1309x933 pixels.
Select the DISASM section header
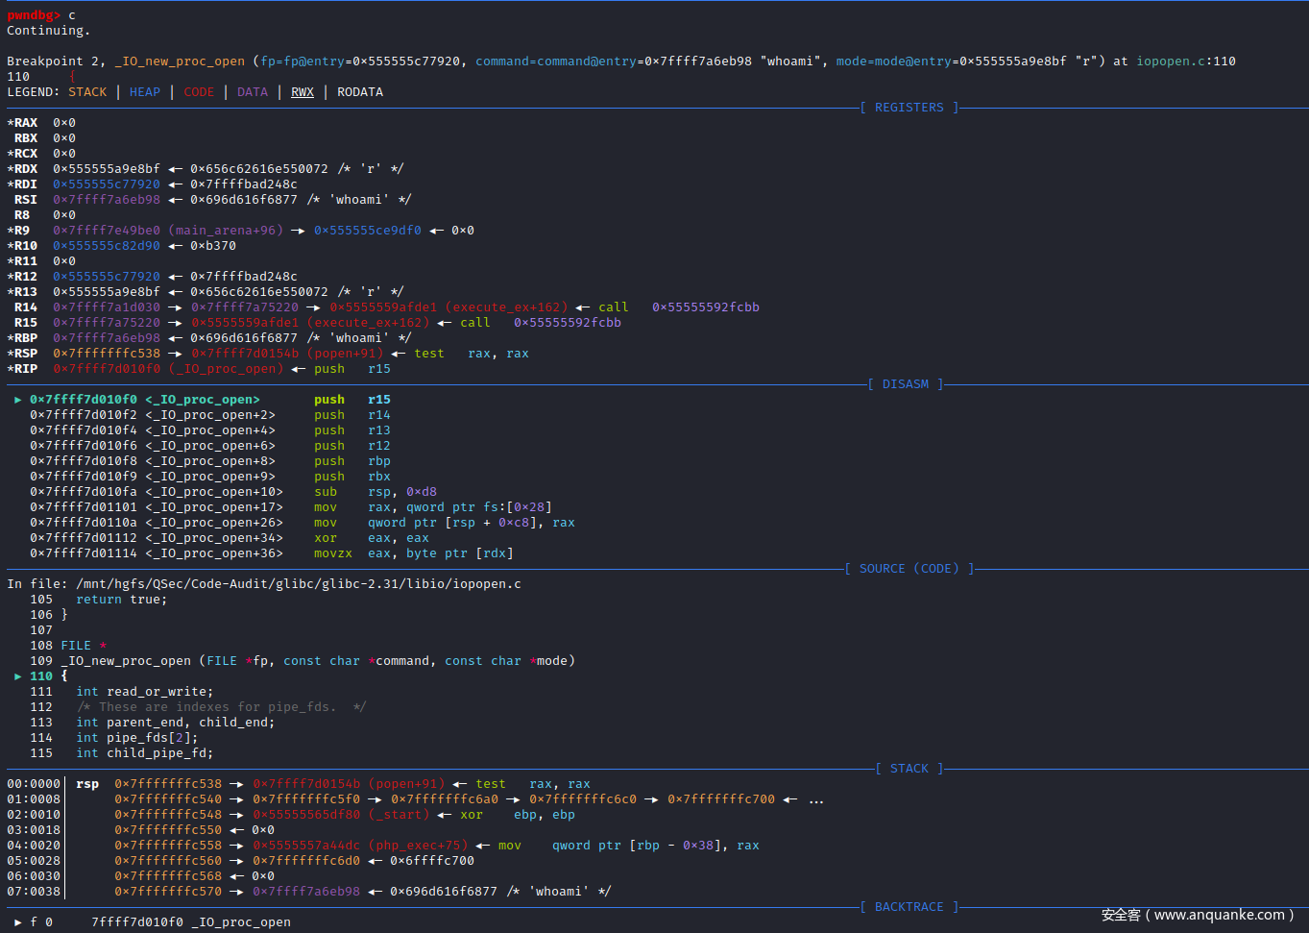pos(905,384)
